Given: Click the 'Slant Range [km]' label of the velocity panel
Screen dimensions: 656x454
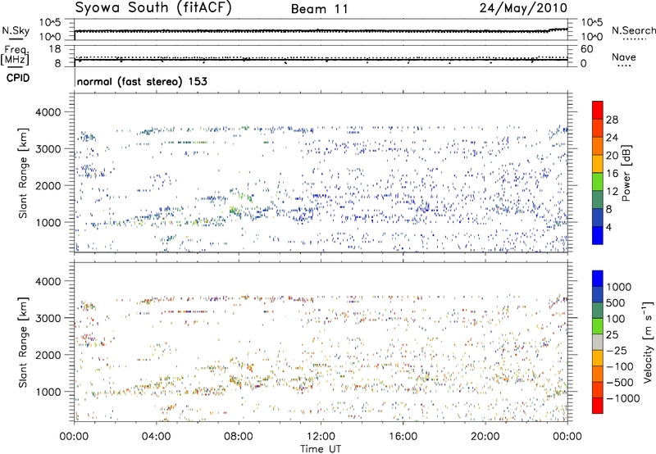Looking at the screenshot, I should click(x=23, y=342).
